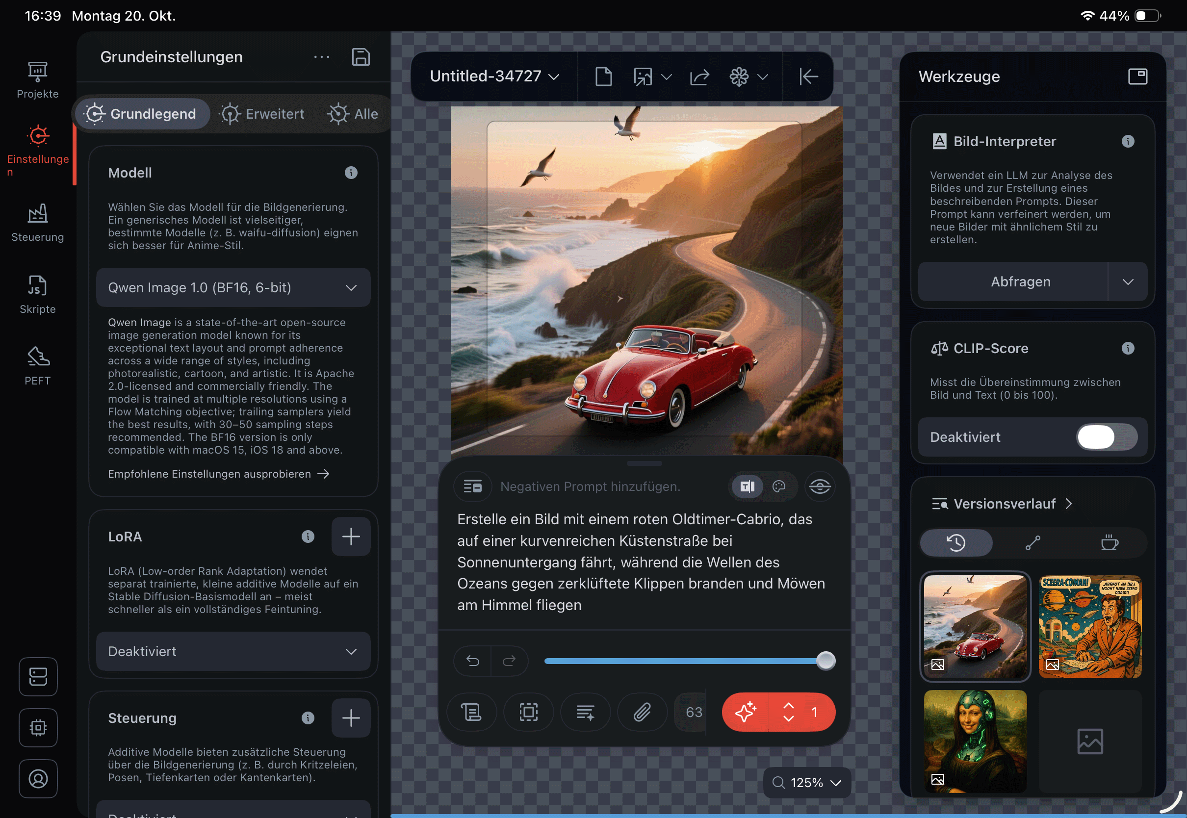Switch the history filter to the brush view

coord(1032,543)
